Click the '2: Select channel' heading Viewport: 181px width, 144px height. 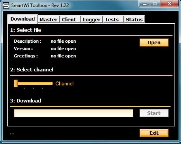[32, 70]
